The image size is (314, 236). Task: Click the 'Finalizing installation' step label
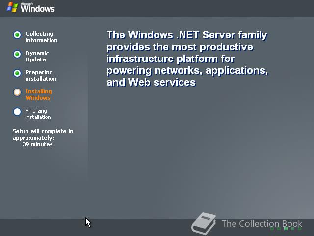tap(38, 114)
